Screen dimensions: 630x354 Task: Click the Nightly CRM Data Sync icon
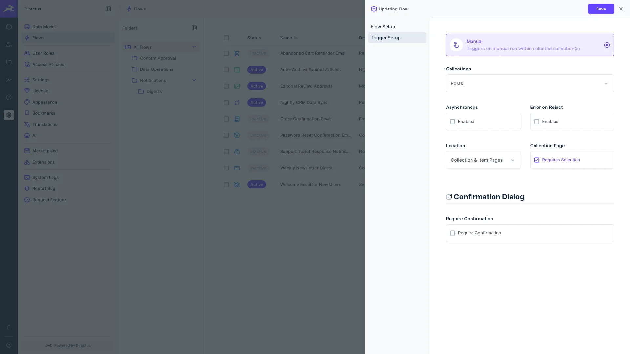pos(237,103)
